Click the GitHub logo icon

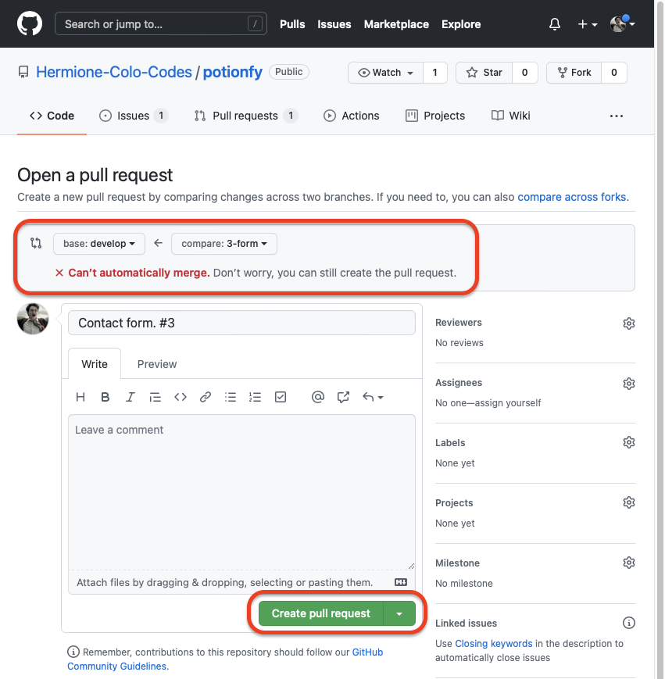point(30,23)
